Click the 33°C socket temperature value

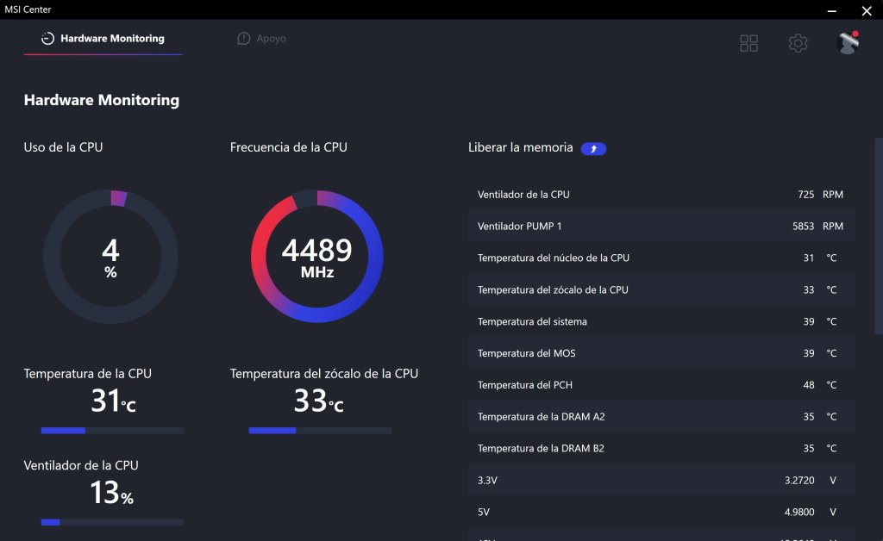[318, 401]
